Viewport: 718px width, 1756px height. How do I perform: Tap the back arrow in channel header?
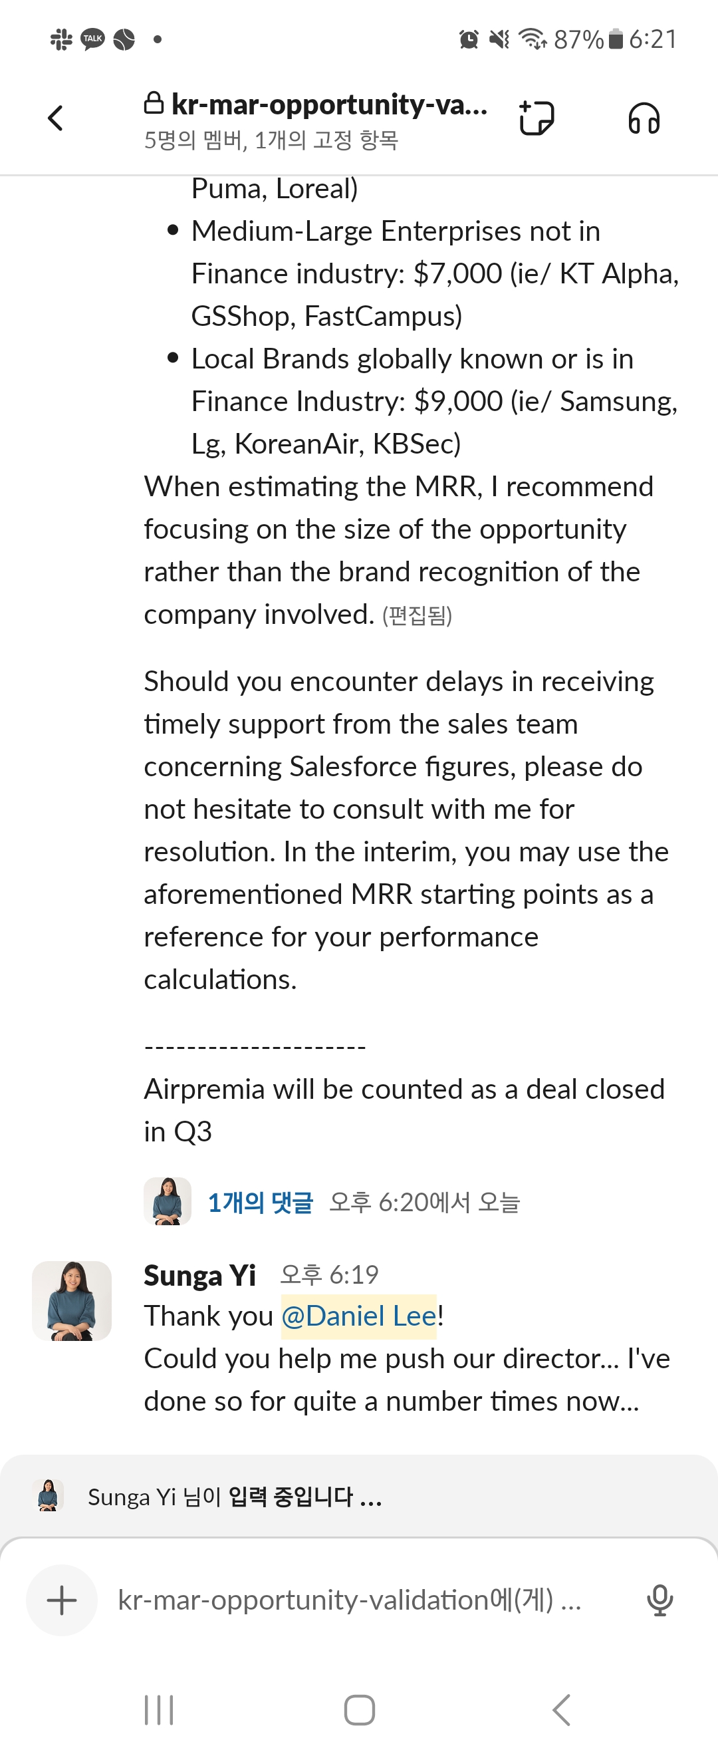pos(56,118)
